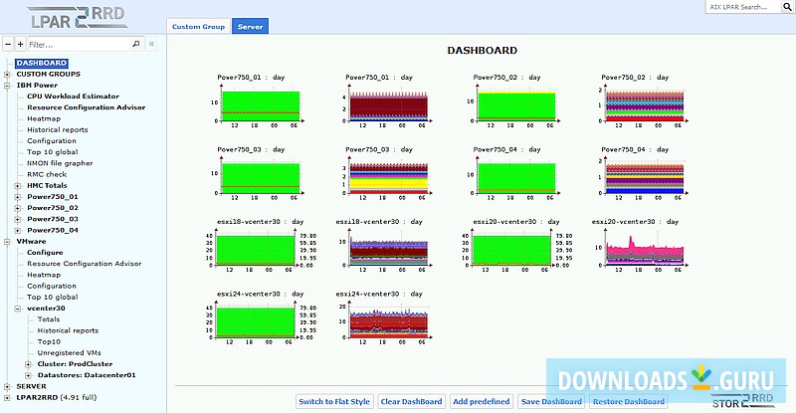Expand the Power750_04 tree node
The width and height of the screenshot is (796, 413).
[x=18, y=231]
